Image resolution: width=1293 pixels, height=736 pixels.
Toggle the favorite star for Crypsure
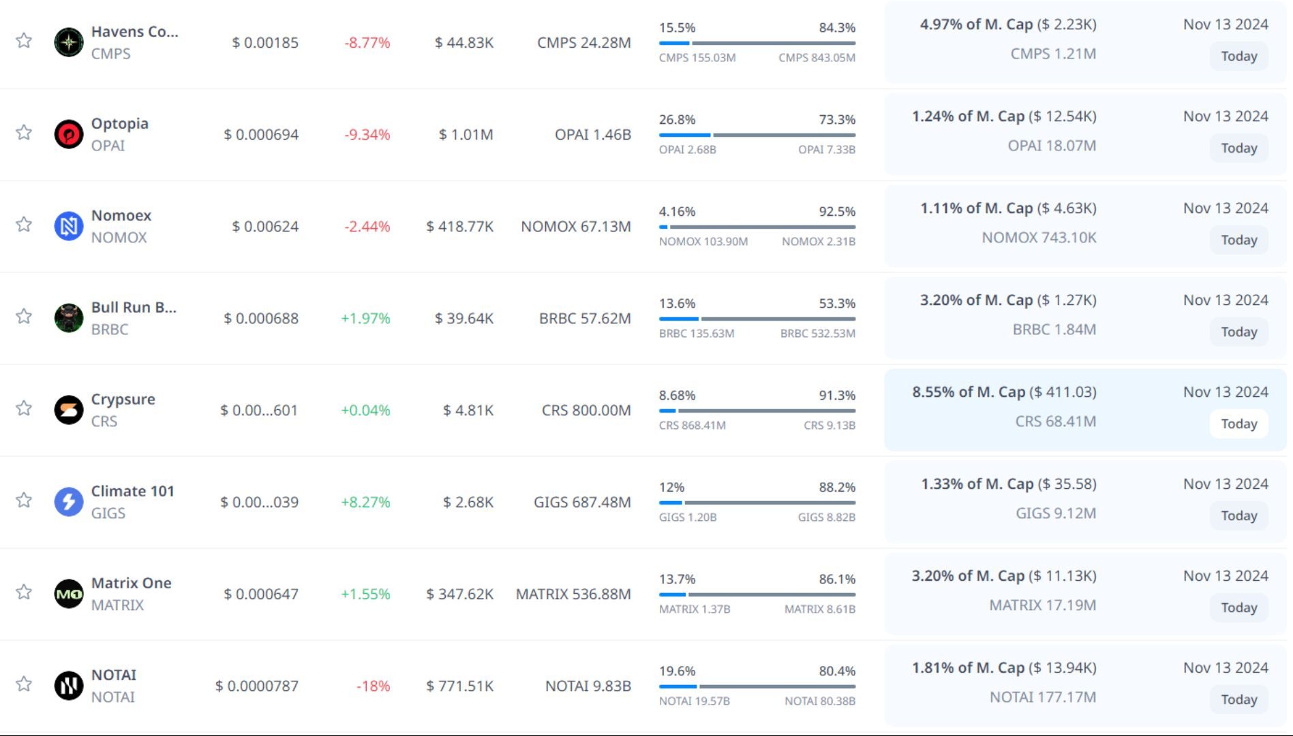(24, 408)
